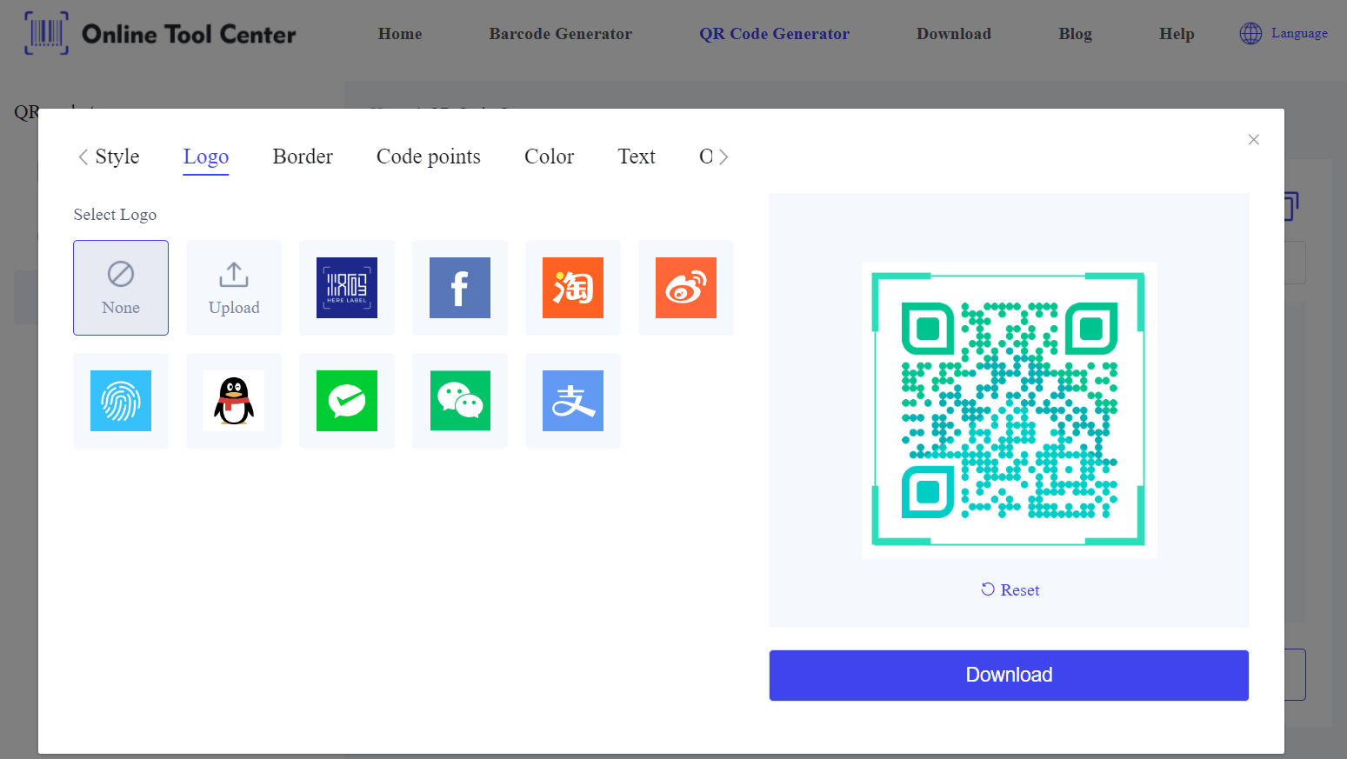
Task: Open the Home page link
Action: 400,34
